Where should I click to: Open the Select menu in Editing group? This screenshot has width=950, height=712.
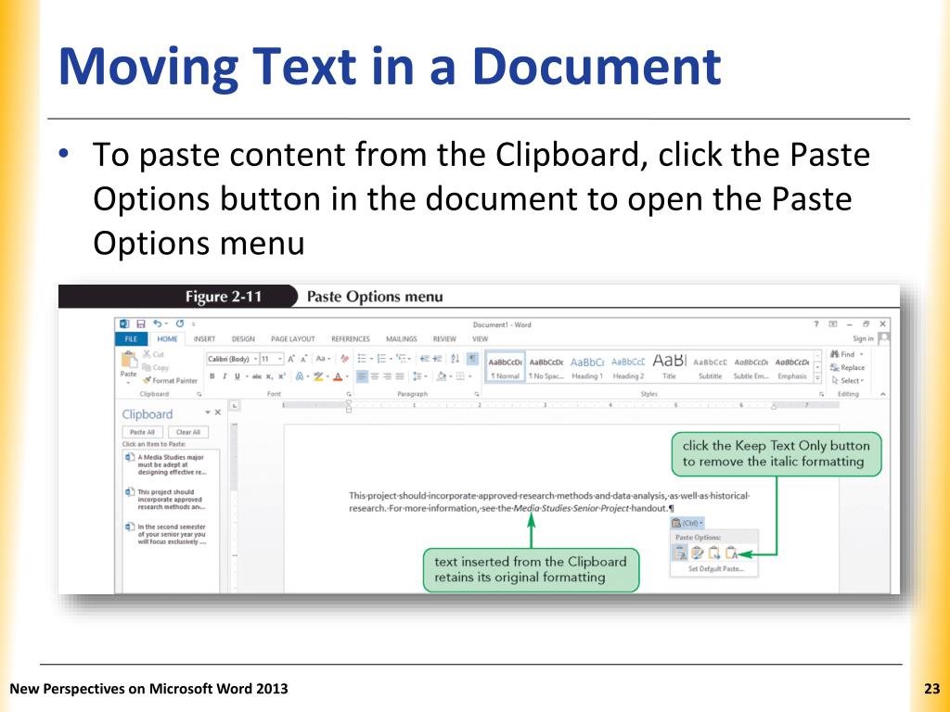click(x=848, y=381)
